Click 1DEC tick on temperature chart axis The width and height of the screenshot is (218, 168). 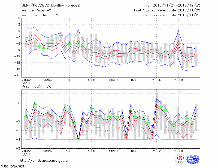point(69,80)
